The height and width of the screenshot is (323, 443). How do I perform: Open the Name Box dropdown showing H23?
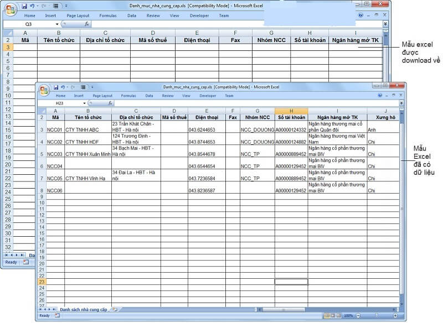click(85, 103)
